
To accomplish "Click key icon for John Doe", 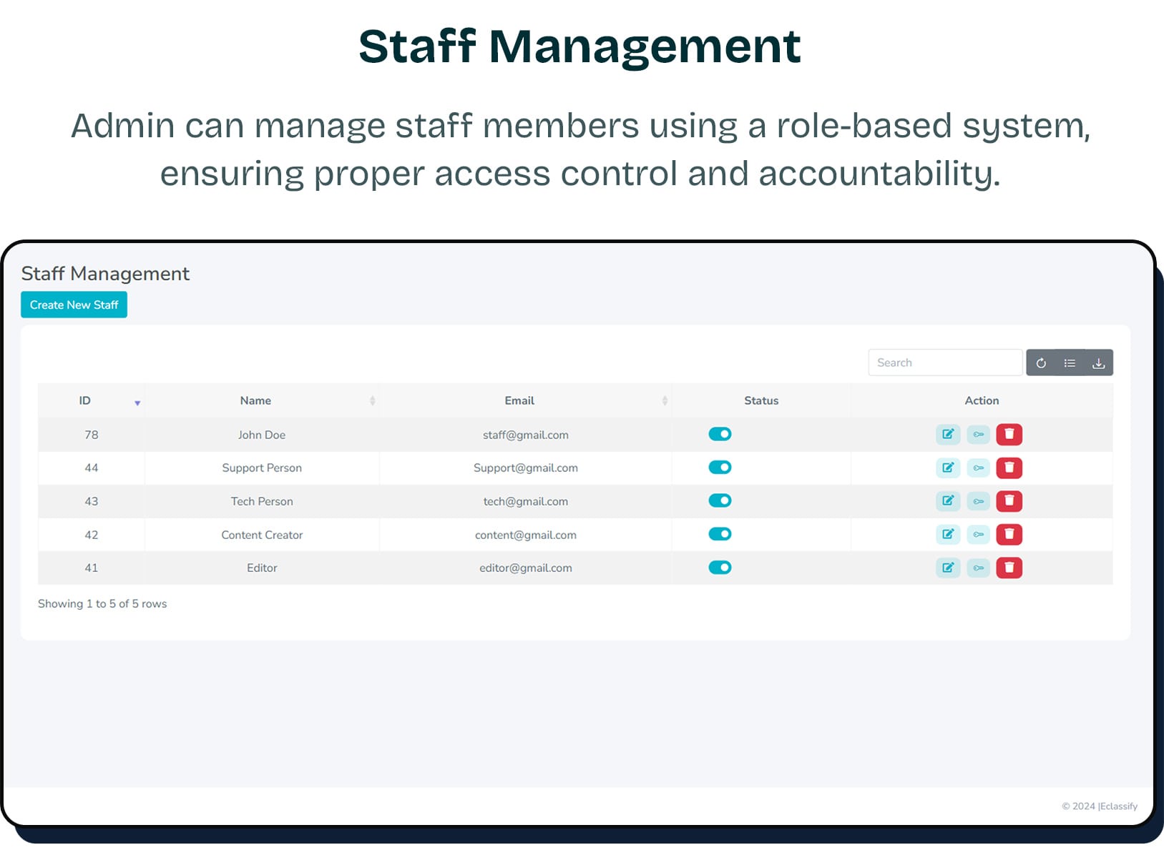I will click(x=978, y=434).
